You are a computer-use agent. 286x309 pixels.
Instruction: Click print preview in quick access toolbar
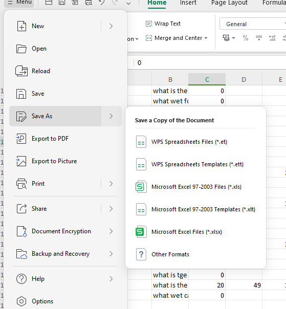[x=89, y=3]
